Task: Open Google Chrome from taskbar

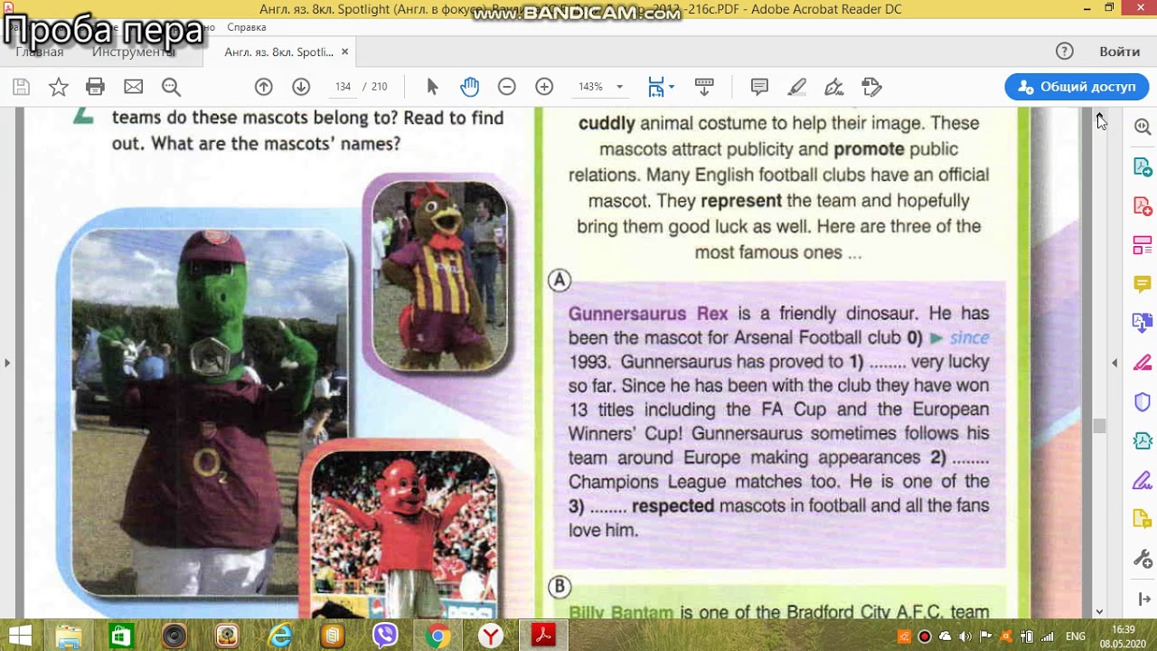Action: [x=437, y=637]
